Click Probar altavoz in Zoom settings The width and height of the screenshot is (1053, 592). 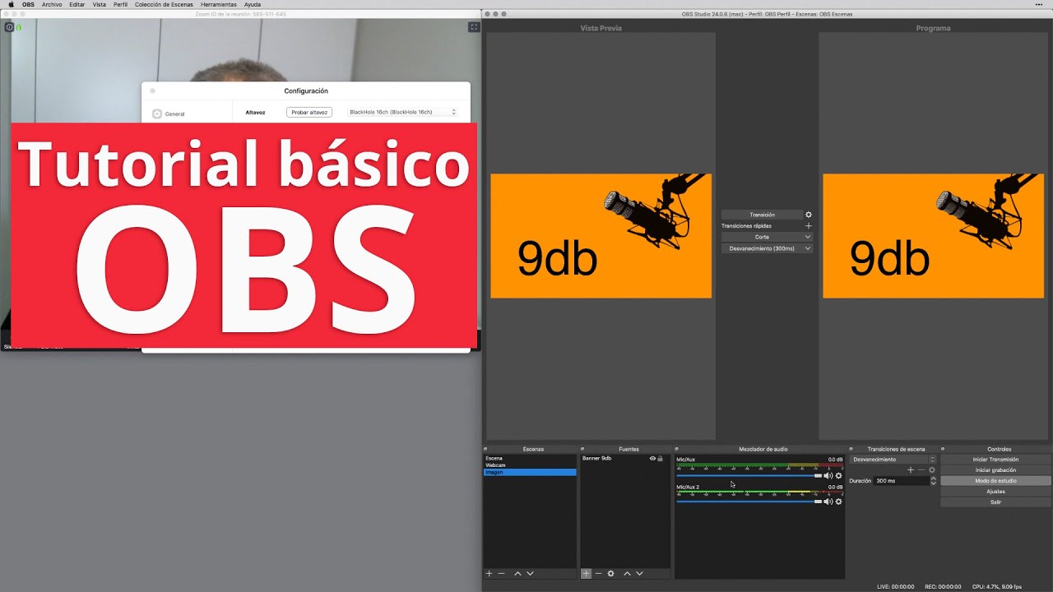(x=309, y=112)
